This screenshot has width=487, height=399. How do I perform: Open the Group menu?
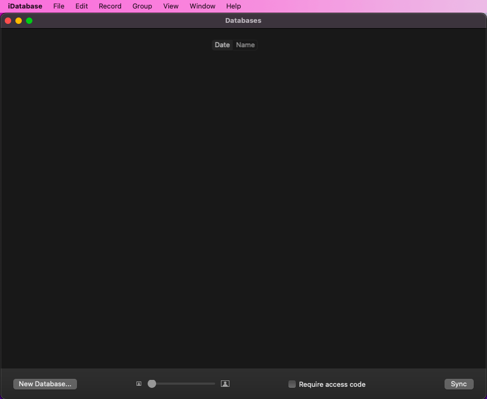pyautogui.click(x=142, y=6)
